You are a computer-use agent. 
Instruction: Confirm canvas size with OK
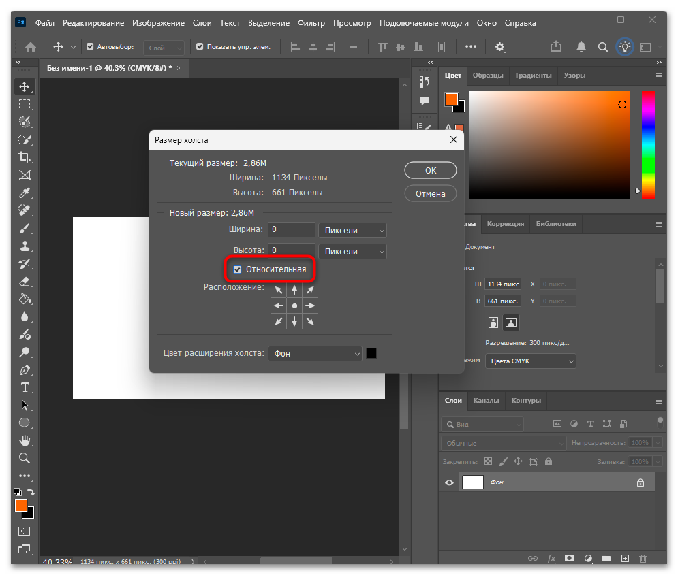pos(430,170)
